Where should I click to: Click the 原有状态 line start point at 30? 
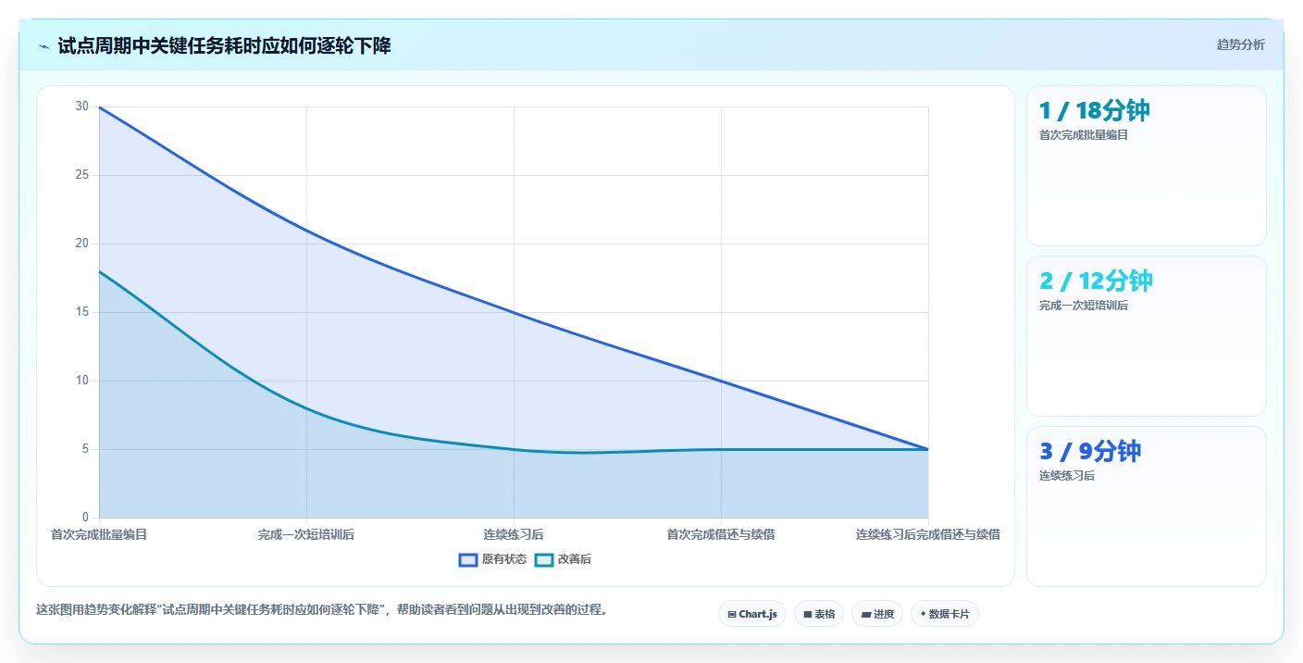(99, 107)
